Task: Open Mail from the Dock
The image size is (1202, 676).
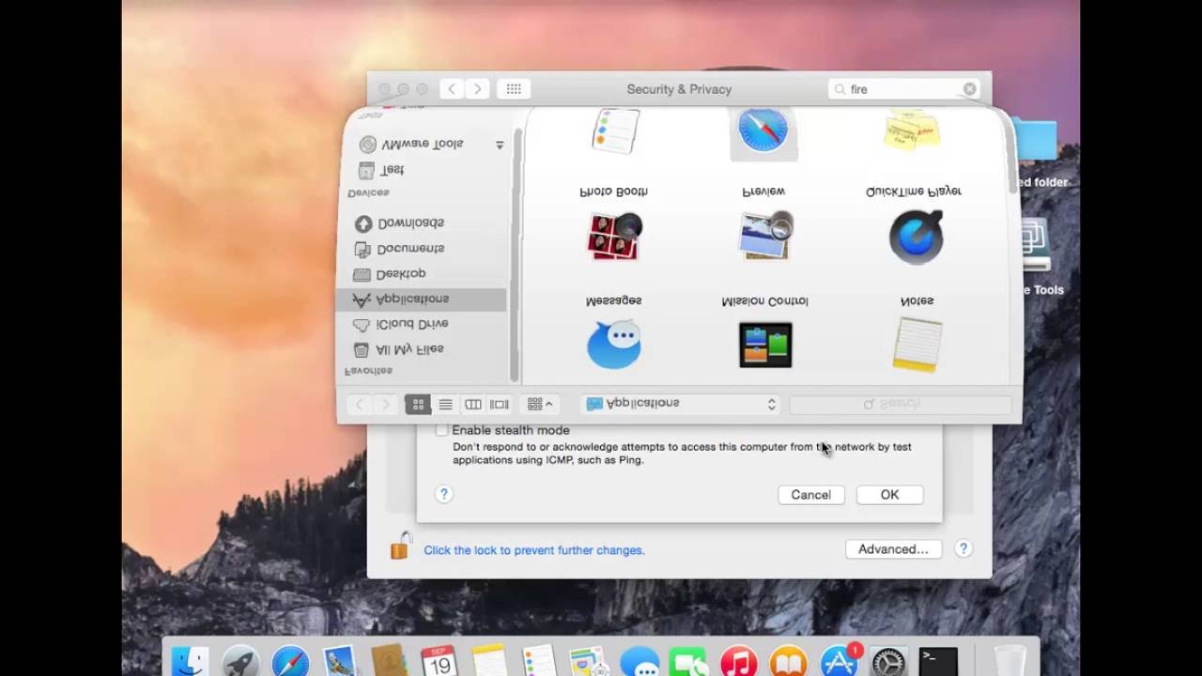Action: point(339,663)
